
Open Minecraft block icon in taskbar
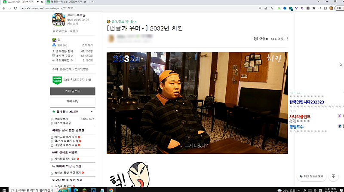[x=84, y=190]
